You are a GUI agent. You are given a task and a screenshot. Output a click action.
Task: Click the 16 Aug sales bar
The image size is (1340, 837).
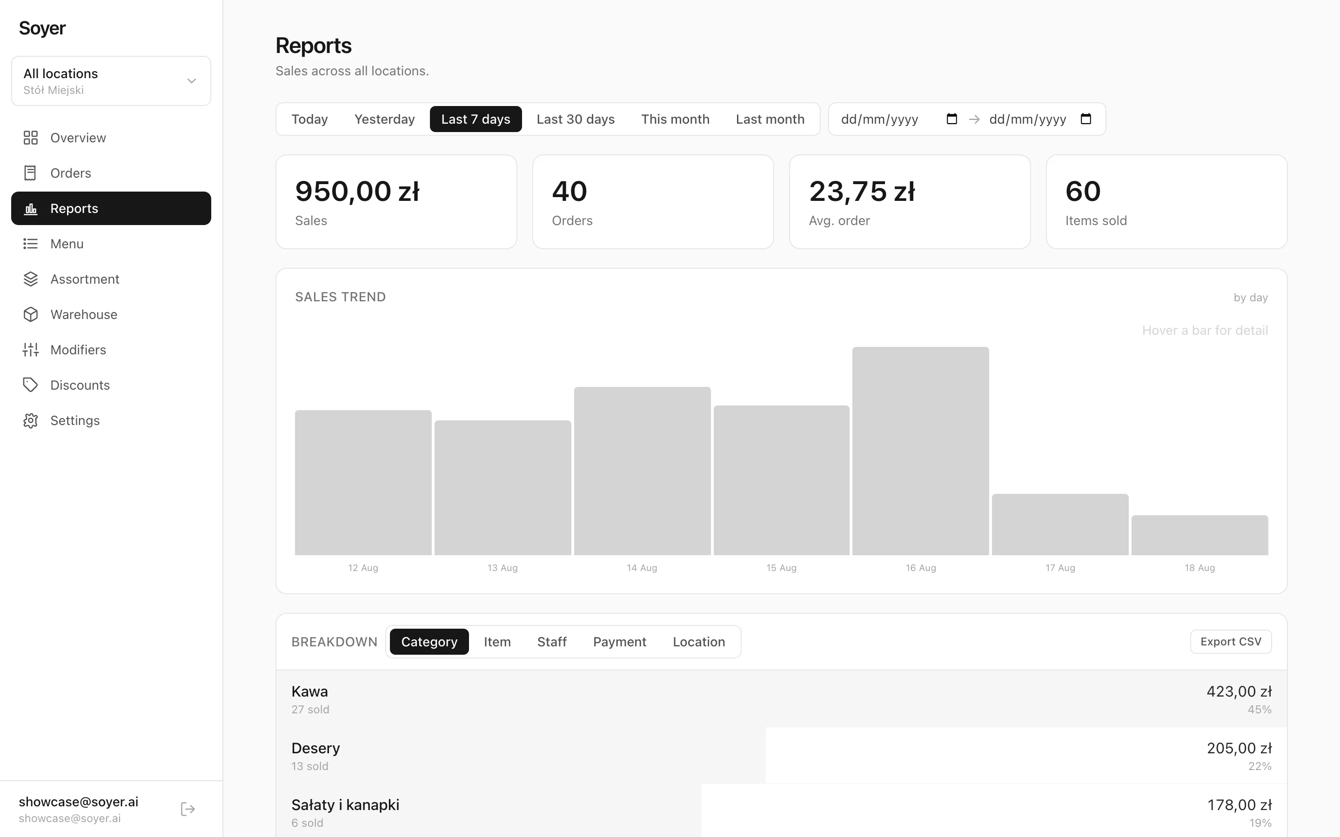[x=921, y=451]
